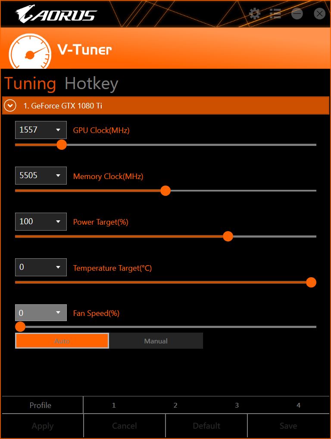
Task: Click the Profile label
Action: (41, 405)
